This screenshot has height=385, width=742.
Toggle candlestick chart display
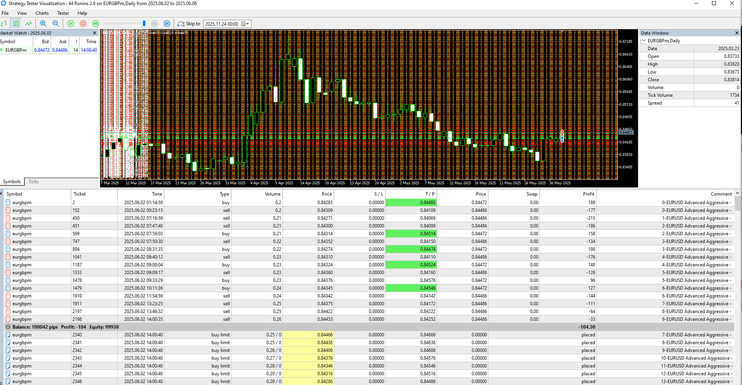tap(16, 24)
